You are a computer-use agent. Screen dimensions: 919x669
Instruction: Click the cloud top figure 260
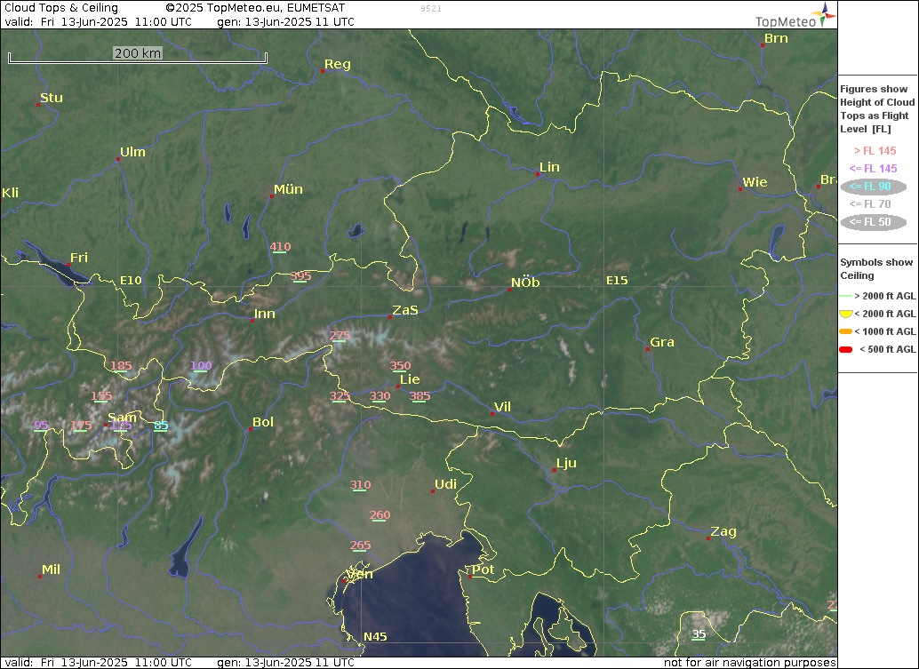click(380, 515)
